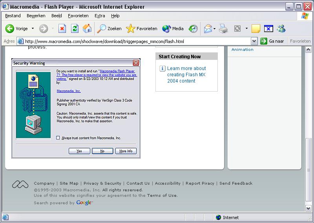Open the Beeld menu
Screen dimensions: 314x223
[57, 16]
